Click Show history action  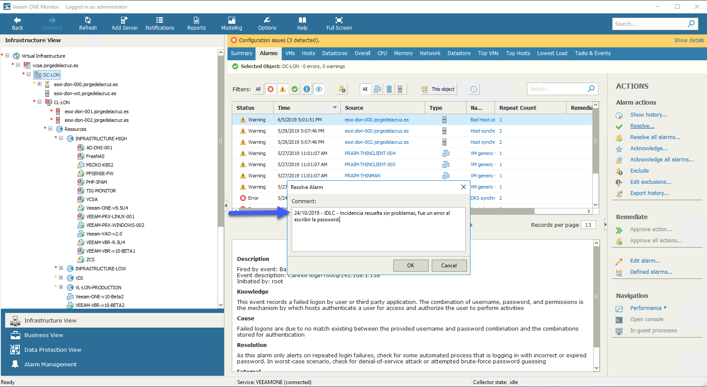tap(648, 115)
